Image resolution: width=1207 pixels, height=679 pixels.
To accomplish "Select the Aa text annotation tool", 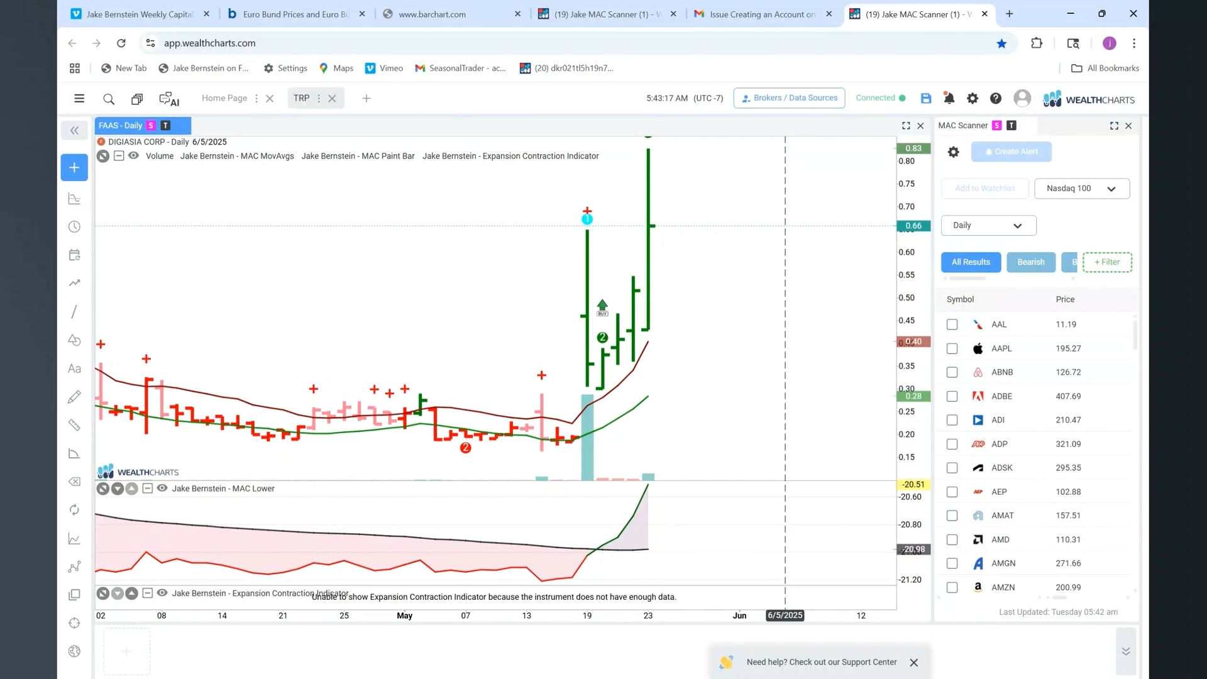I will pos(74,368).
